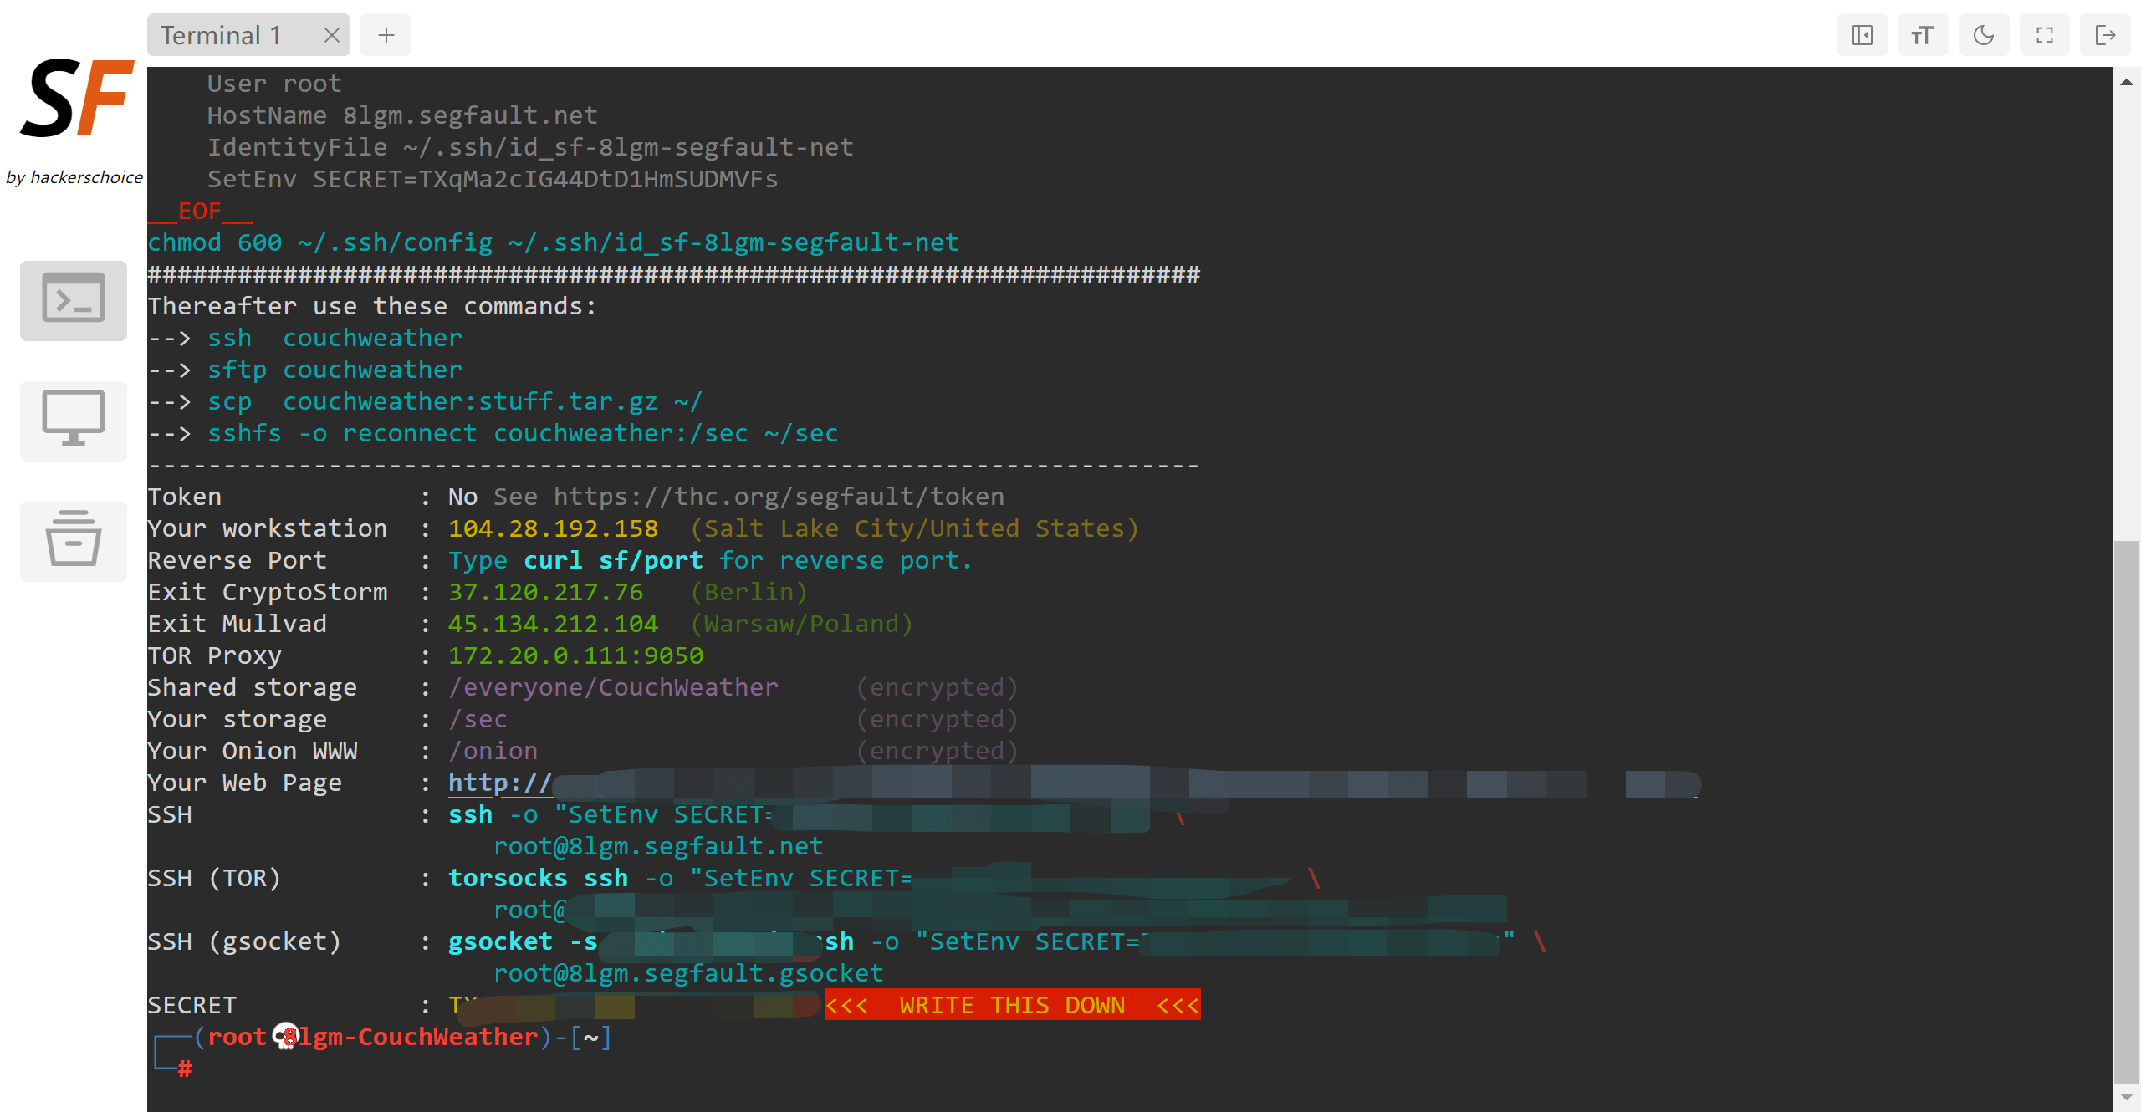Image resolution: width=2141 pixels, height=1112 pixels.
Task: Click '(Warsaw/Poland)' location text
Action: (x=801, y=624)
